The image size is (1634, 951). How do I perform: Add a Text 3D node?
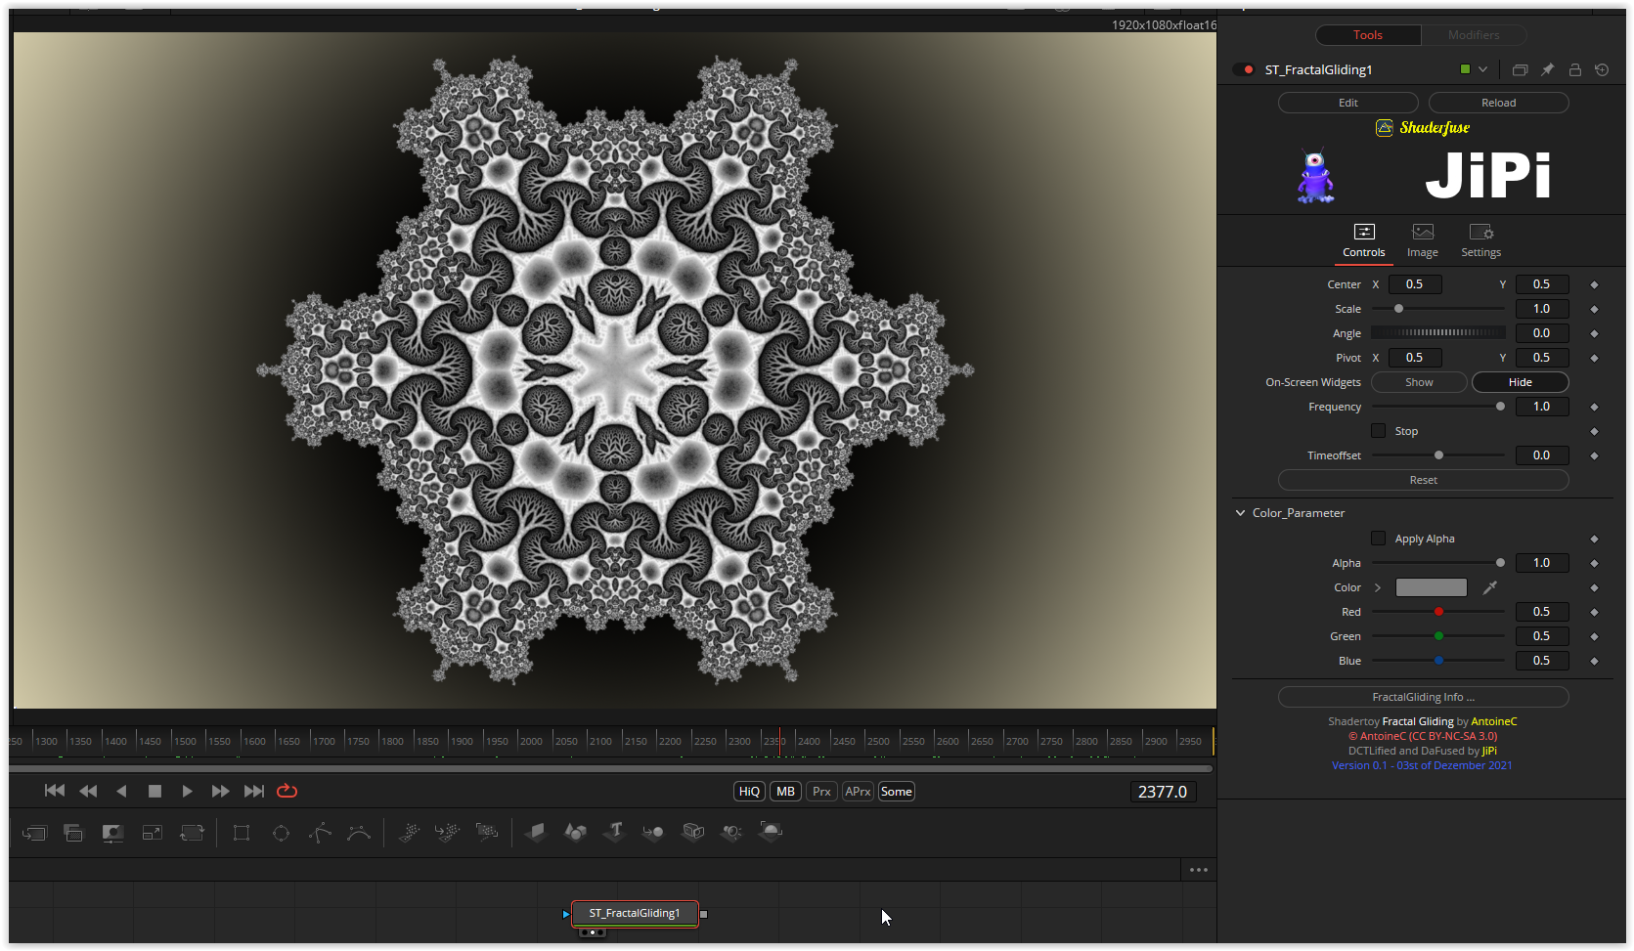coord(614,832)
